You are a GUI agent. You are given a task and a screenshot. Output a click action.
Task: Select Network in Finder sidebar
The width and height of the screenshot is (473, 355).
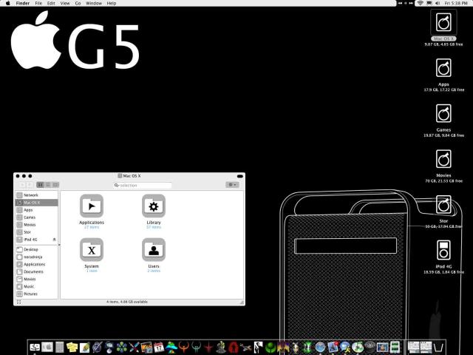pyautogui.click(x=36, y=195)
